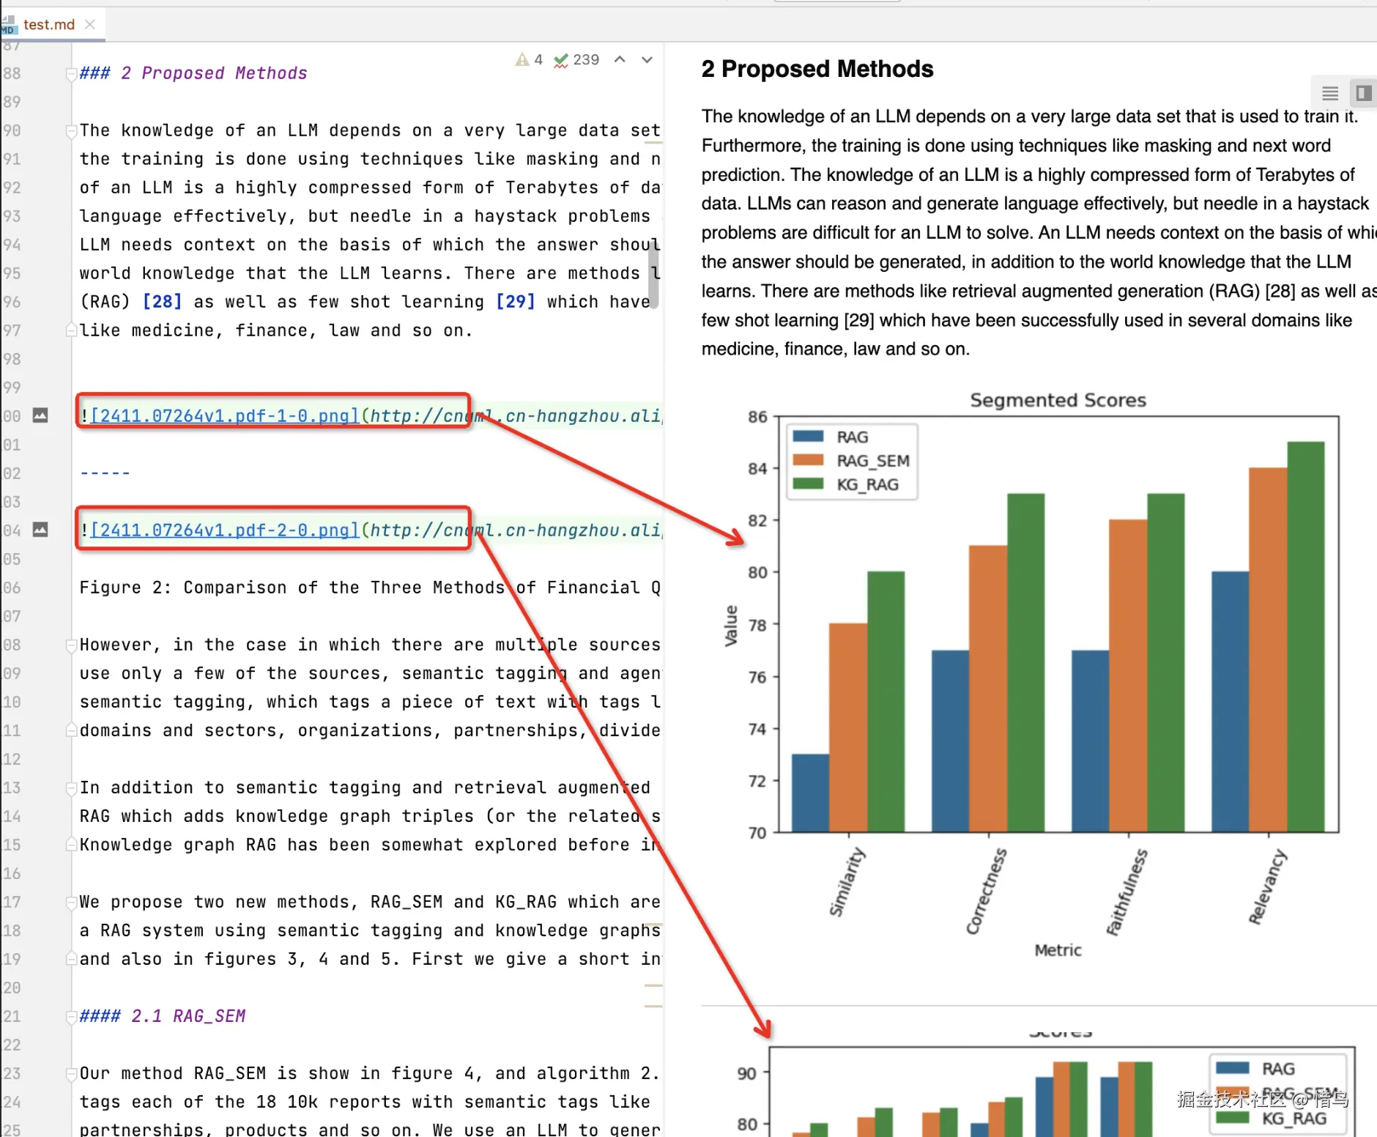
Task: Click fold end marker at 'like medicine, finance' line
Action: (x=71, y=330)
